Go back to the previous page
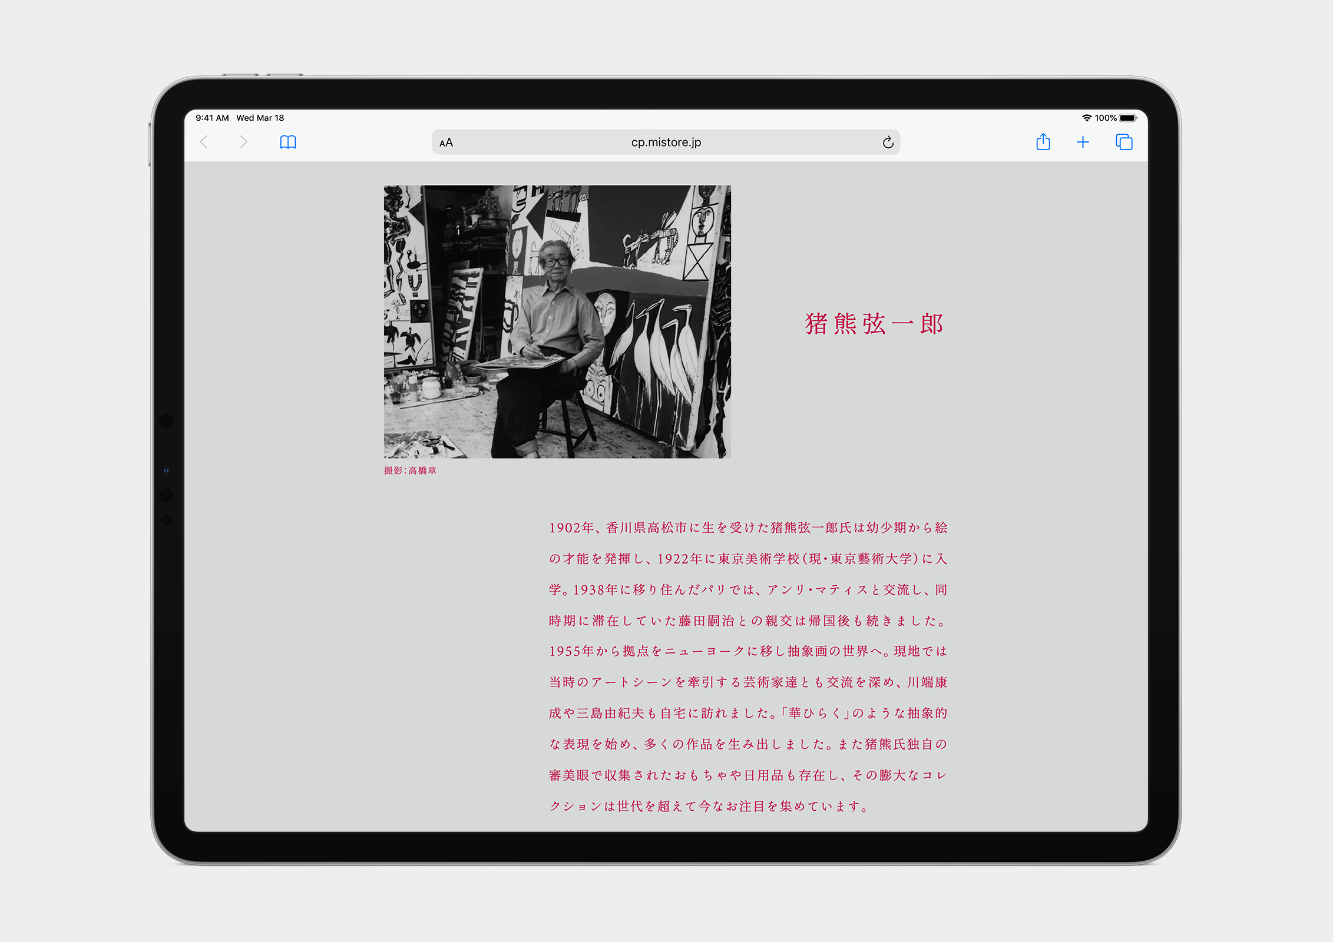The image size is (1333, 942). click(x=204, y=142)
